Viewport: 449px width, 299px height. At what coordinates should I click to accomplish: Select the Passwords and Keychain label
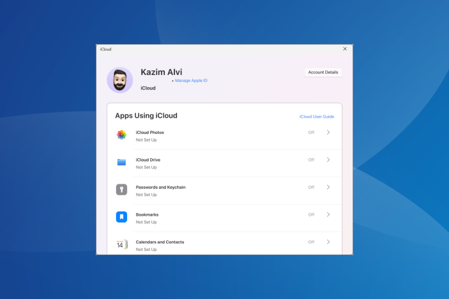tap(160, 187)
